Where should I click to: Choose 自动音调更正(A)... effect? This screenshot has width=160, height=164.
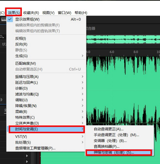[x=119, y=129]
